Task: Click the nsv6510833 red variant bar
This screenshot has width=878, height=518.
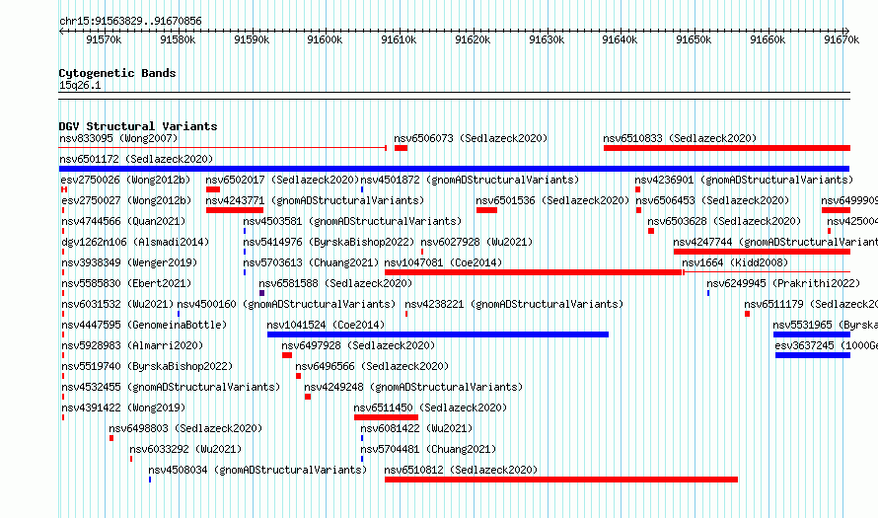Action: pos(727,148)
